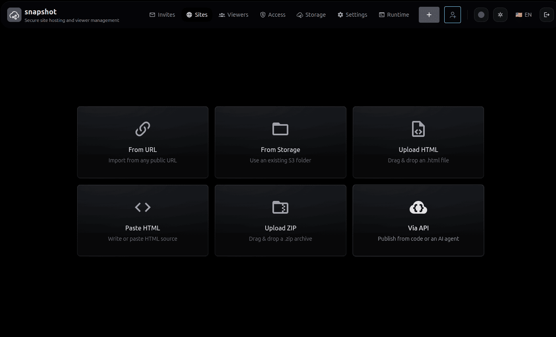Click the folder icon in From Storage card

(x=280, y=129)
